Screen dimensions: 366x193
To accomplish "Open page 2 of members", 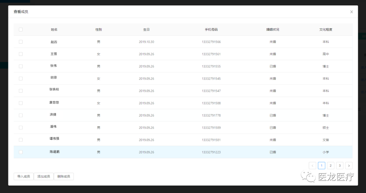I will 330,166.
